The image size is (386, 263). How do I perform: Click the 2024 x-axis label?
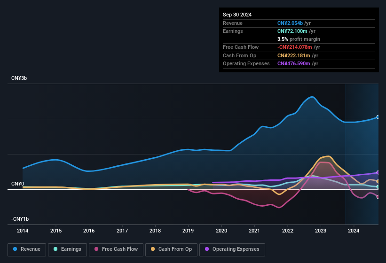click(354, 231)
